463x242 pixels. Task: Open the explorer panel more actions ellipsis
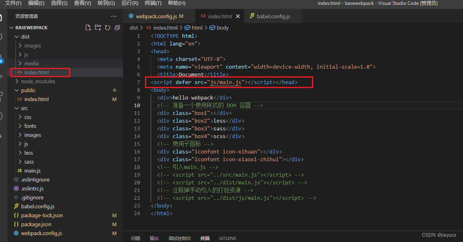click(114, 16)
